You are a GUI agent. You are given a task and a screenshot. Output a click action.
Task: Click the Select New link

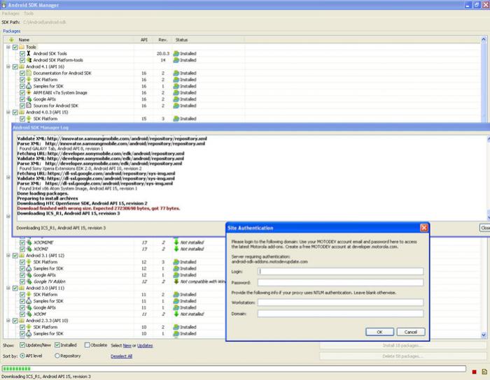coord(127,345)
